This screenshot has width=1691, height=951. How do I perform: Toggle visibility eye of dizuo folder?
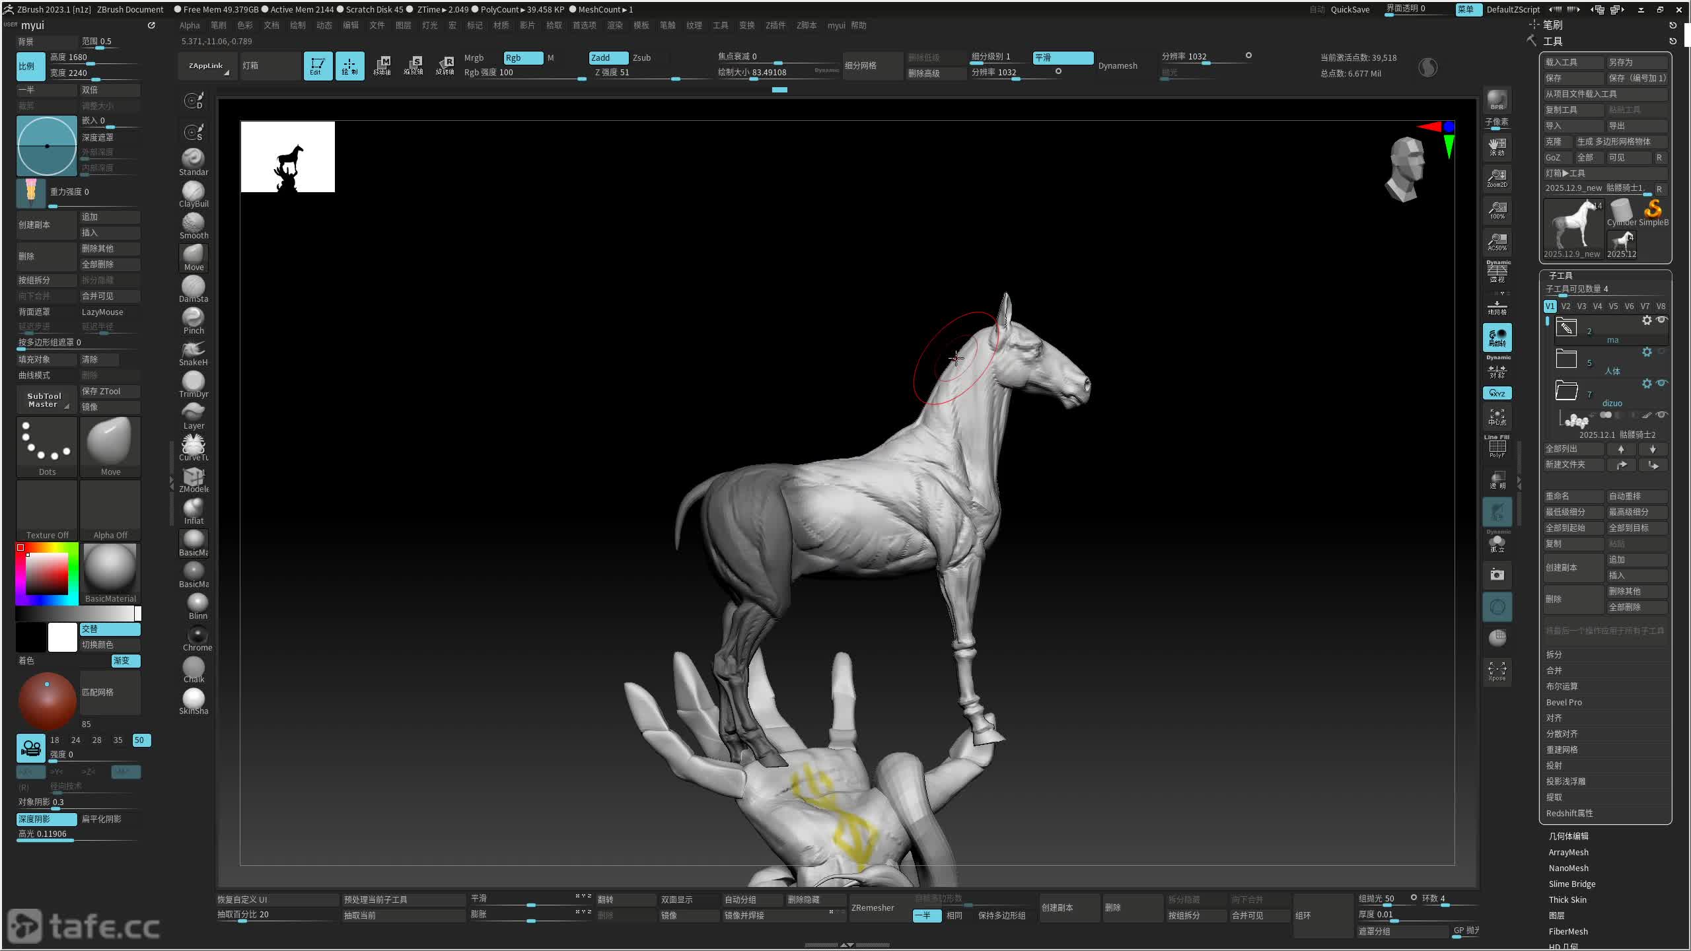pyautogui.click(x=1662, y=383)
